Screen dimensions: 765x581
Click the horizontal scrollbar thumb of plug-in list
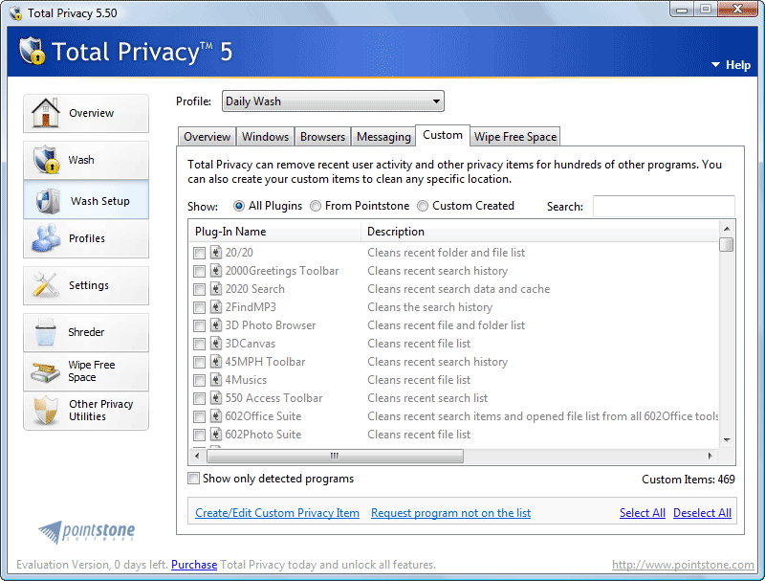tap(335, 456)
